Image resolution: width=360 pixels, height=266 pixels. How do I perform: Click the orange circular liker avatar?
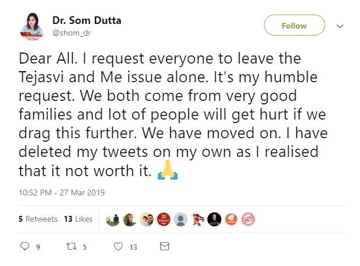231,219
